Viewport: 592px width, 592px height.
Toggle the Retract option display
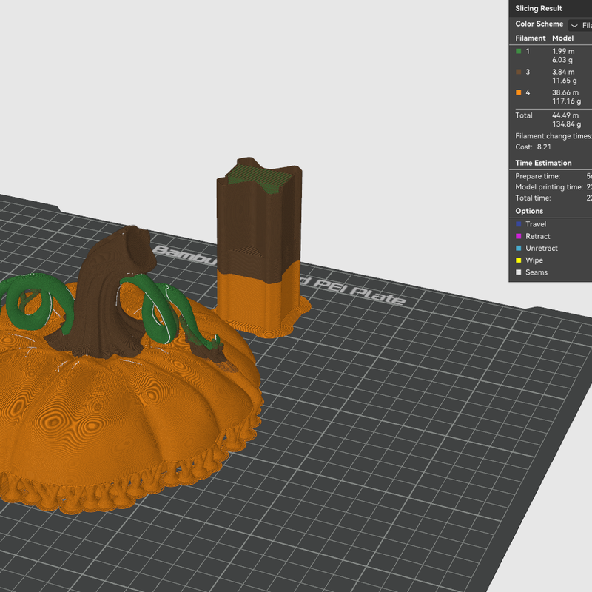(533, 236)
